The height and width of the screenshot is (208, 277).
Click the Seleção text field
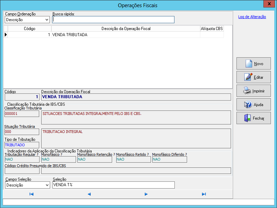[113, 185]
